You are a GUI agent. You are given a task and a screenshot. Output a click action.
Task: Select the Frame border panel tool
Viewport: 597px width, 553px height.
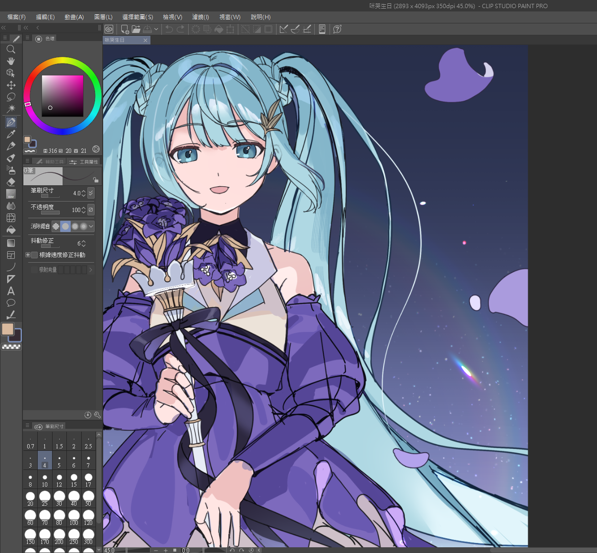(x=11, y=255)
